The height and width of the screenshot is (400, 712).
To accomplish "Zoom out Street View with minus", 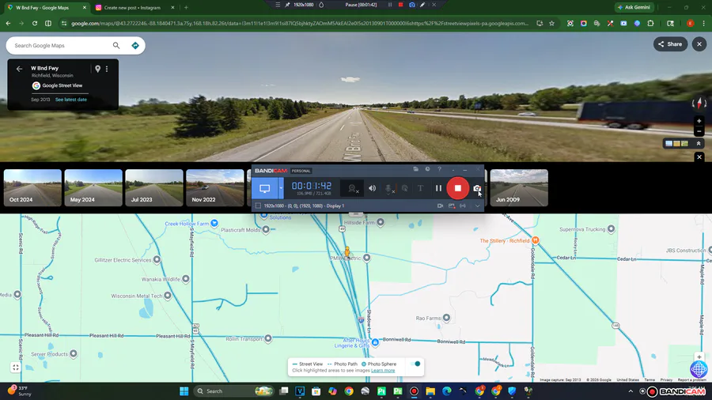I will click(699, 131).
